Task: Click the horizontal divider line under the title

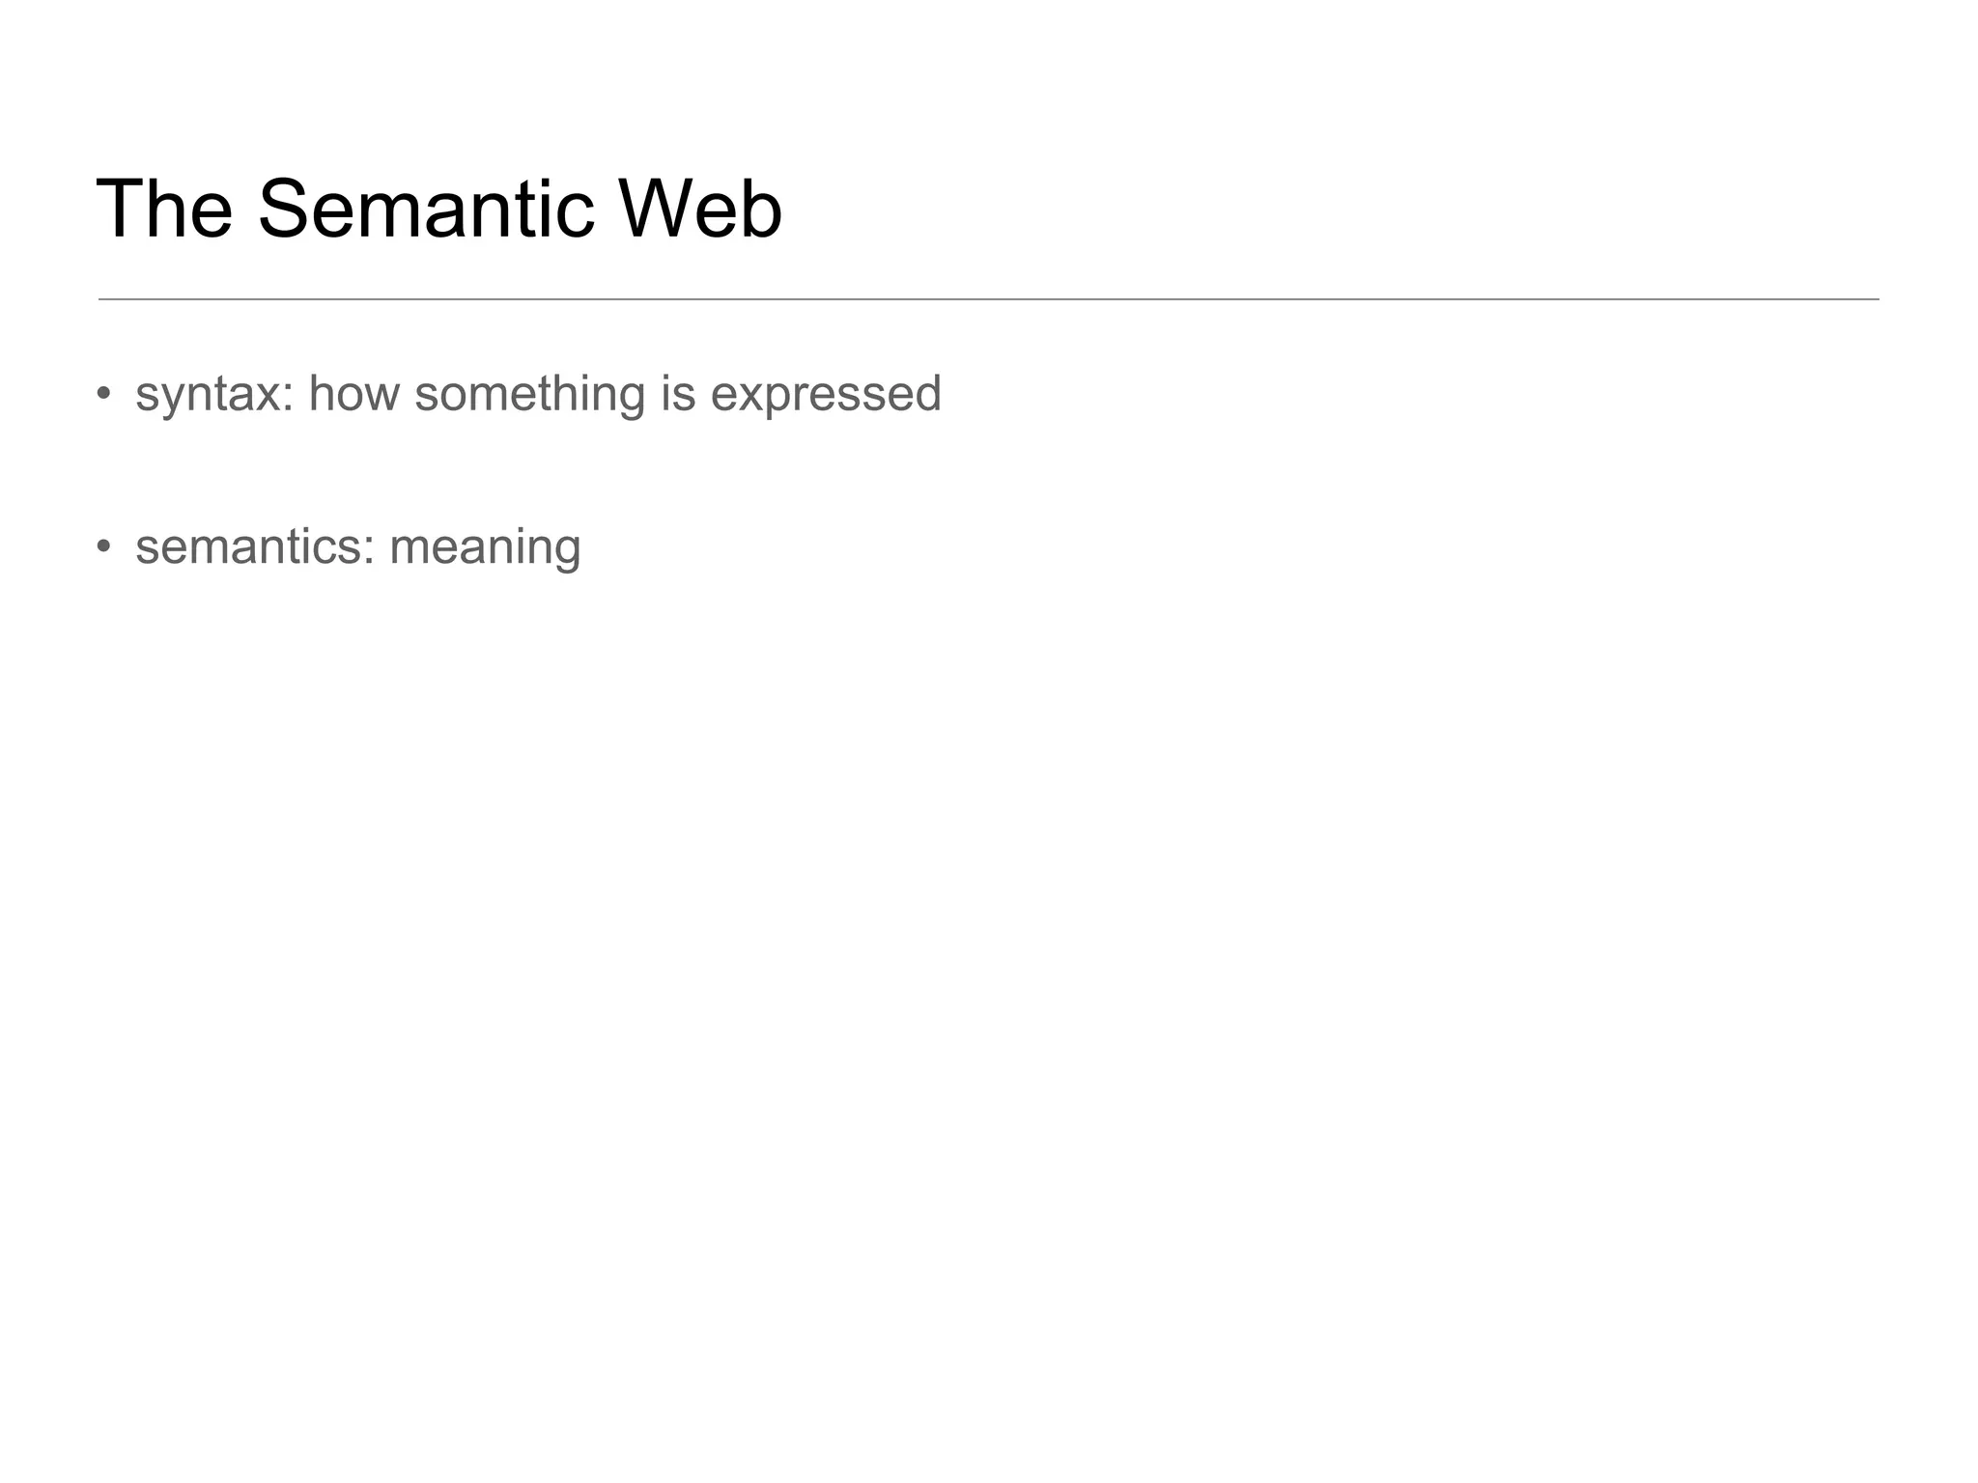Action: pyautogui.click(x=988, y=299)
